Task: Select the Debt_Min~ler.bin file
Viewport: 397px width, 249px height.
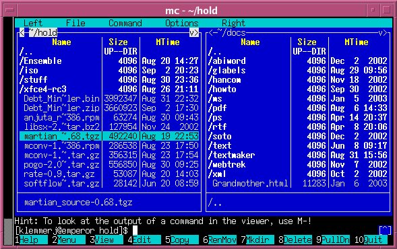Action: point(109,98)
